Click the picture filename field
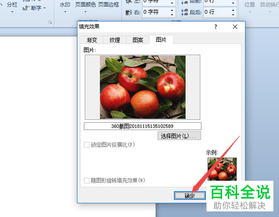 click(142, 126)
